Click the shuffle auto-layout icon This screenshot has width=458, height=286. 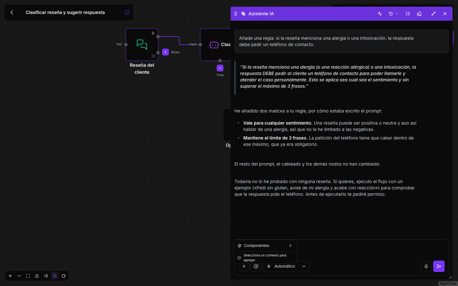[x=46, y=276]
